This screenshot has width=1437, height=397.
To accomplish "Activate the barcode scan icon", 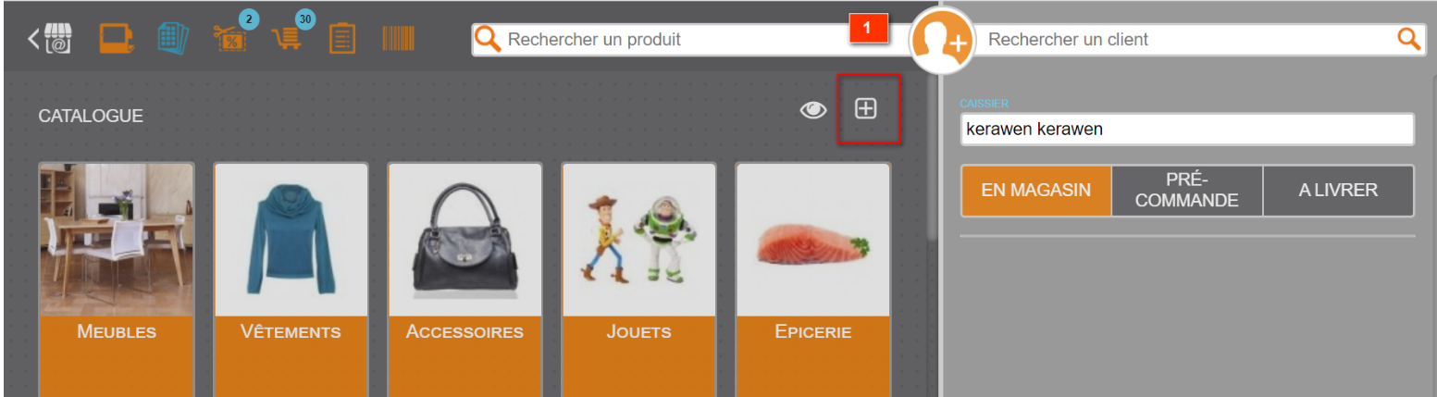I will 398,39.
